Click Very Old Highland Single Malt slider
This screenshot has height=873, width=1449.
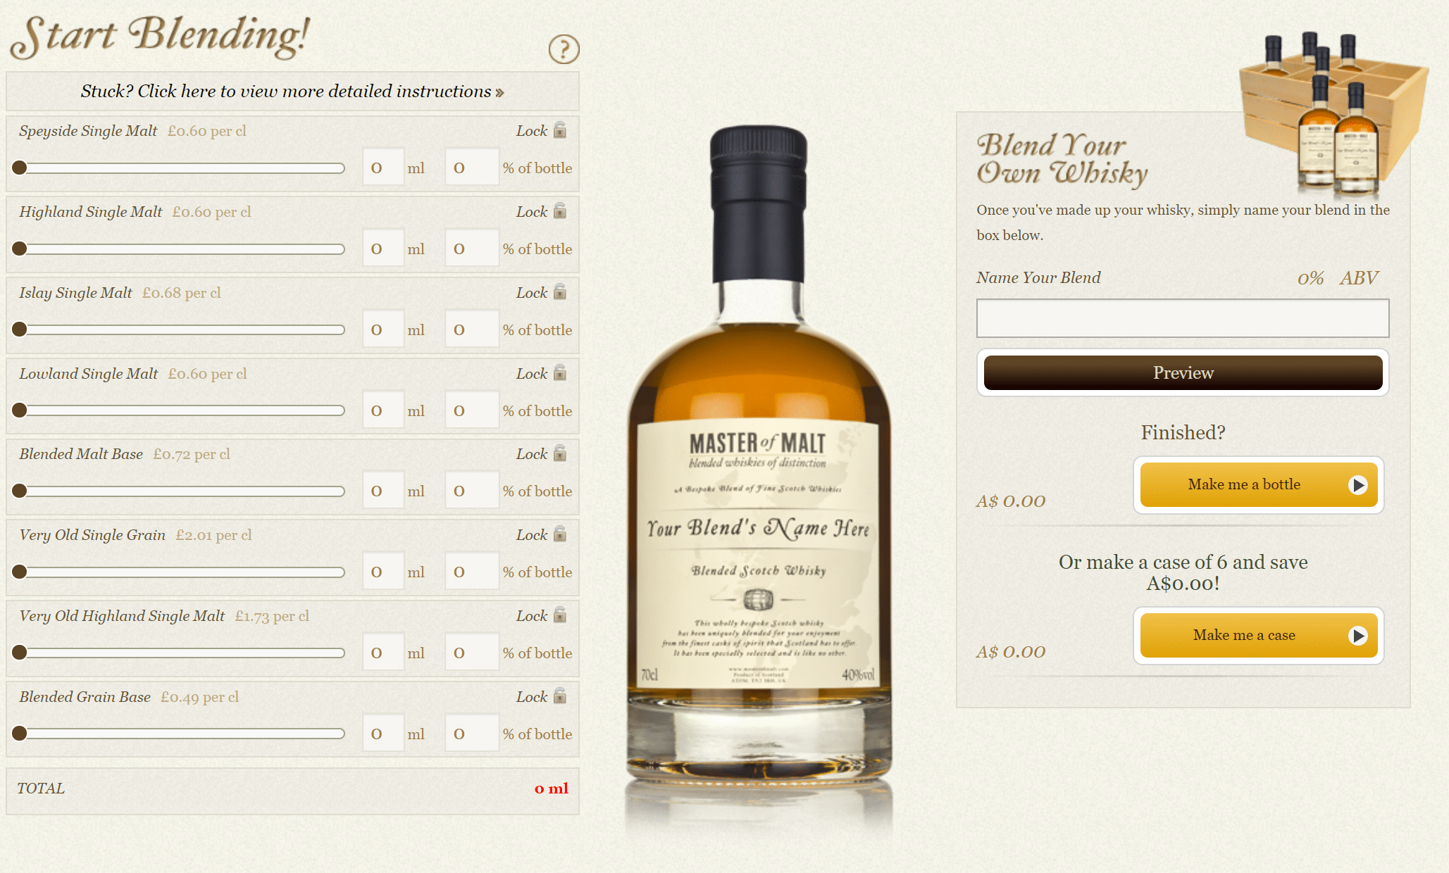click(x=179, y=653)
